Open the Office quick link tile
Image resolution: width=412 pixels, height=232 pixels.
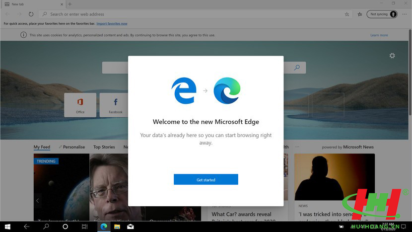(x=80, y=105)
